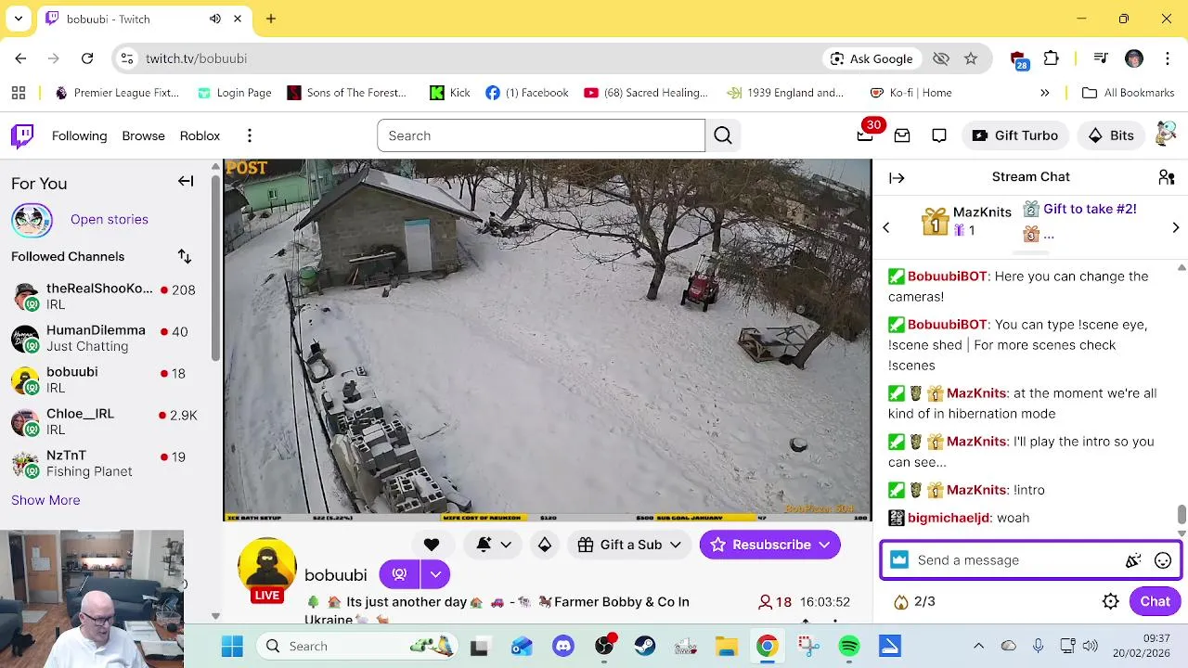Image resolution: width=1188 pixels, height=668 pixels.
Task: Click the Bits cheer diamond button under the video
Action: point(545,545)
